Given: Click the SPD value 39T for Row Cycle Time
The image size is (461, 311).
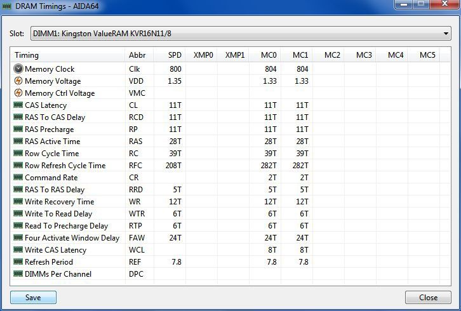Looking at the screenshot, I should [175, 154].
